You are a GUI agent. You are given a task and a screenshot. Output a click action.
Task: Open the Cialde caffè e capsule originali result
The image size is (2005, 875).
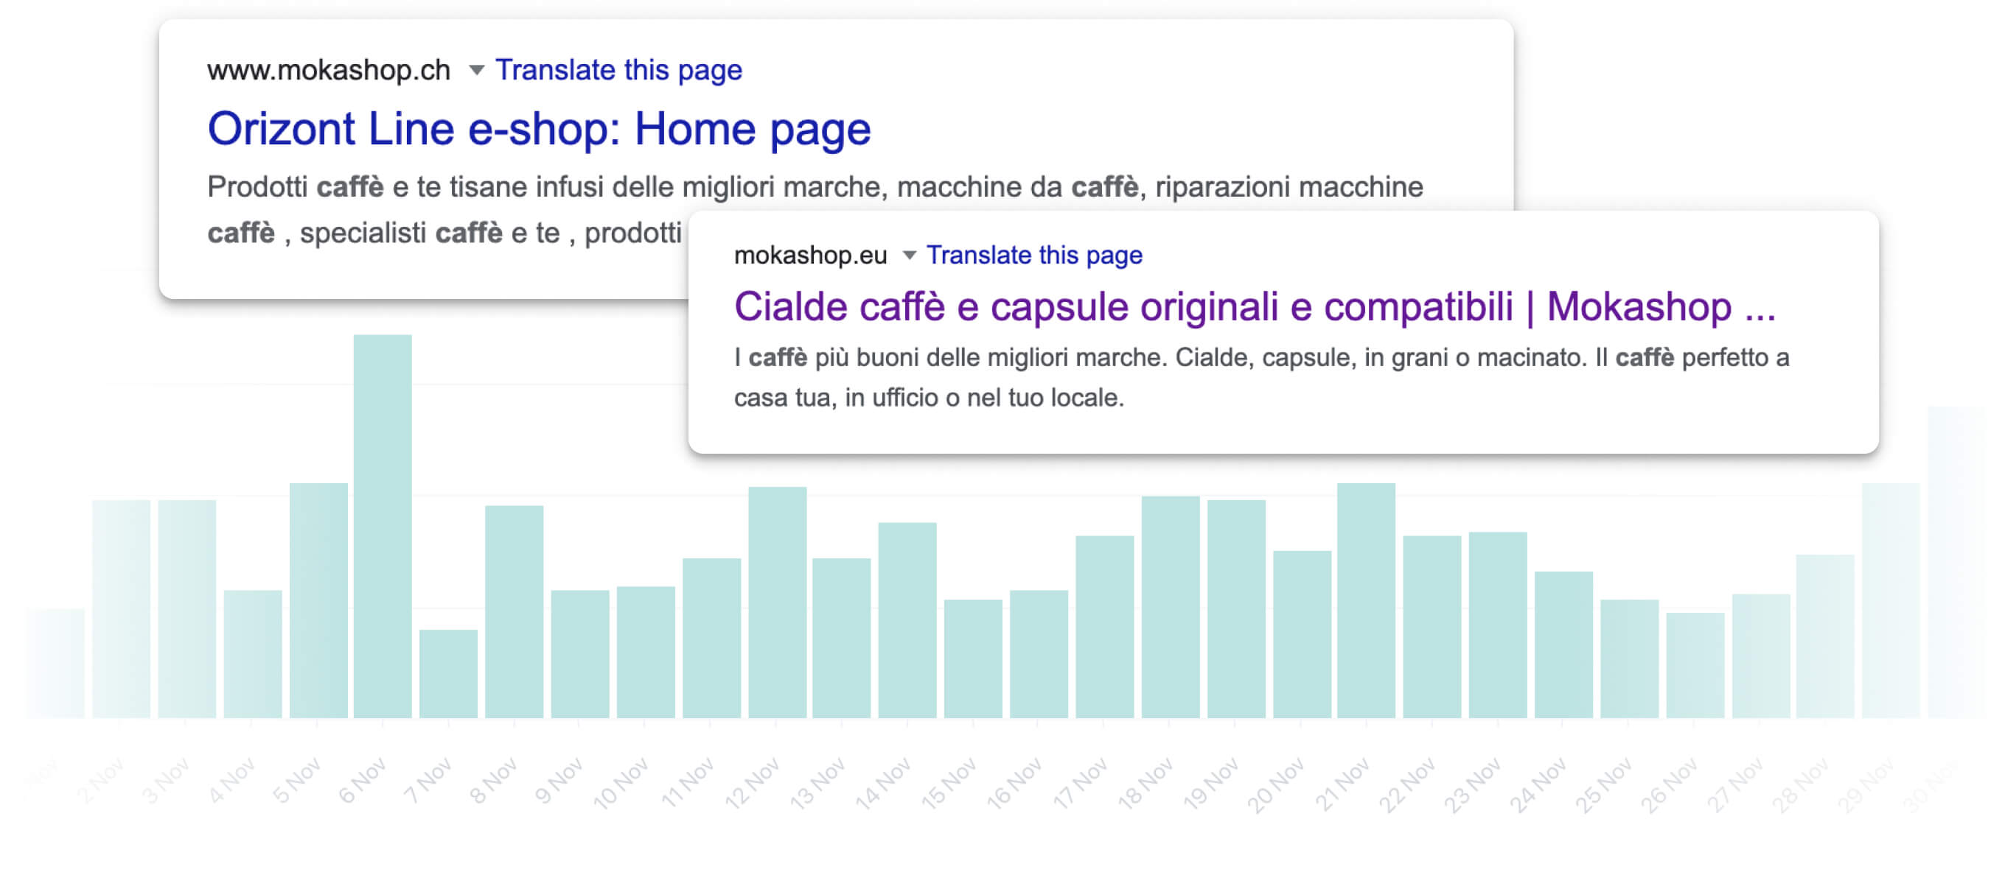point(1255,306)
